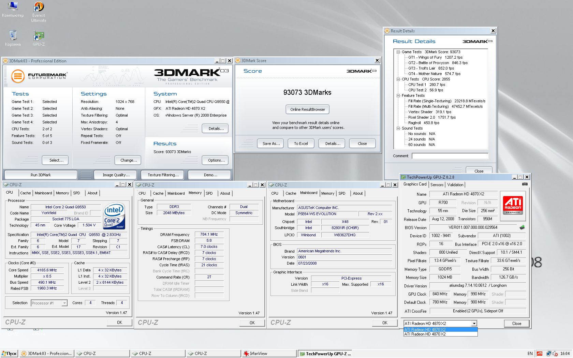Viewport: 573px width, 358px height.
Task: Collapse the Feature Tests tree node
Action: [x=398, y=95]
